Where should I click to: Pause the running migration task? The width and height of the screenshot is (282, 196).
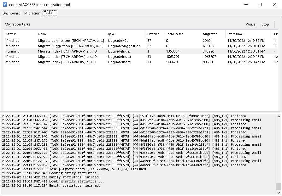(x=250, y=24)
